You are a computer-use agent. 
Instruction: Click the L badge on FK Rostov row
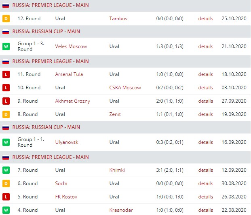tap(6, 197)
